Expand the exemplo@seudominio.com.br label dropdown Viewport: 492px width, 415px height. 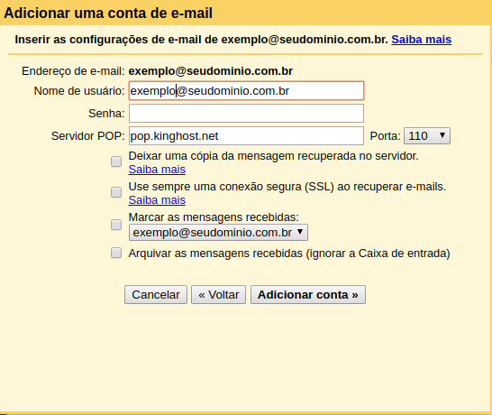(x=218, y=233)
